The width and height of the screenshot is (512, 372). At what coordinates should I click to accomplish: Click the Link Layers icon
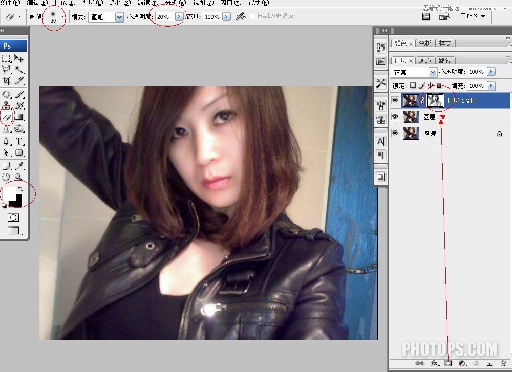[420, 363]
